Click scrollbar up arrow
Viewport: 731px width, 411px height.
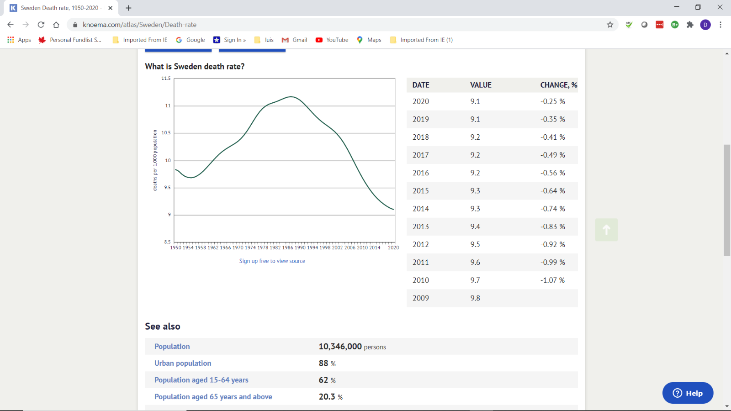[x=727, y=53]
